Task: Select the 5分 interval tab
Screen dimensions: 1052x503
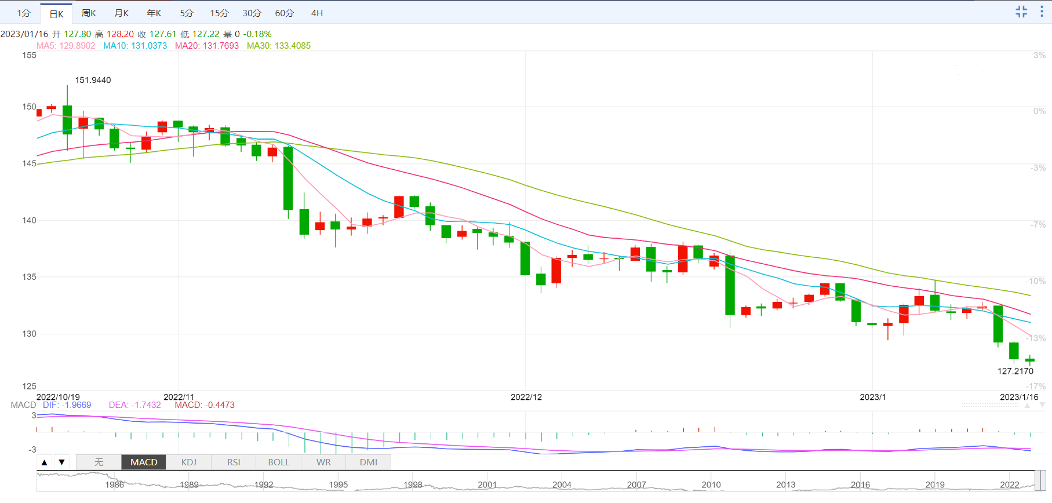Action: click(x=186, y=13)
